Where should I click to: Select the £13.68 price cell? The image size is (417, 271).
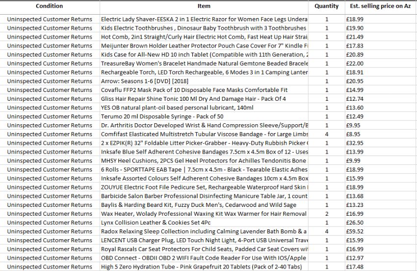click(x=381, y=196)
